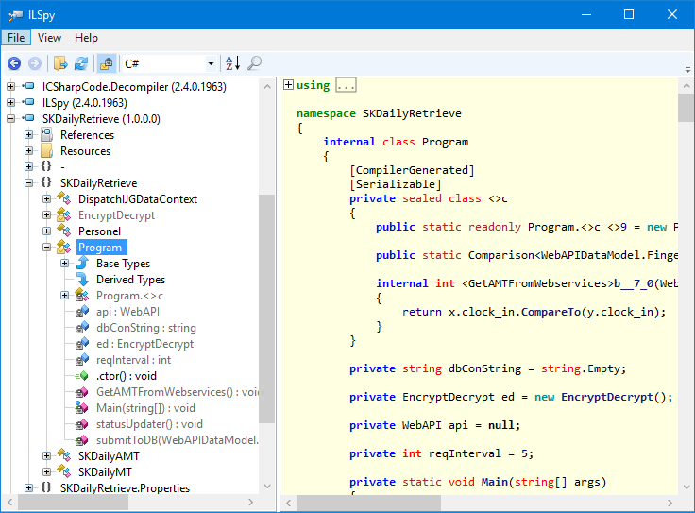
Task: Reload assemblies with the refresh icon
Action: click(x=81, y=63)
